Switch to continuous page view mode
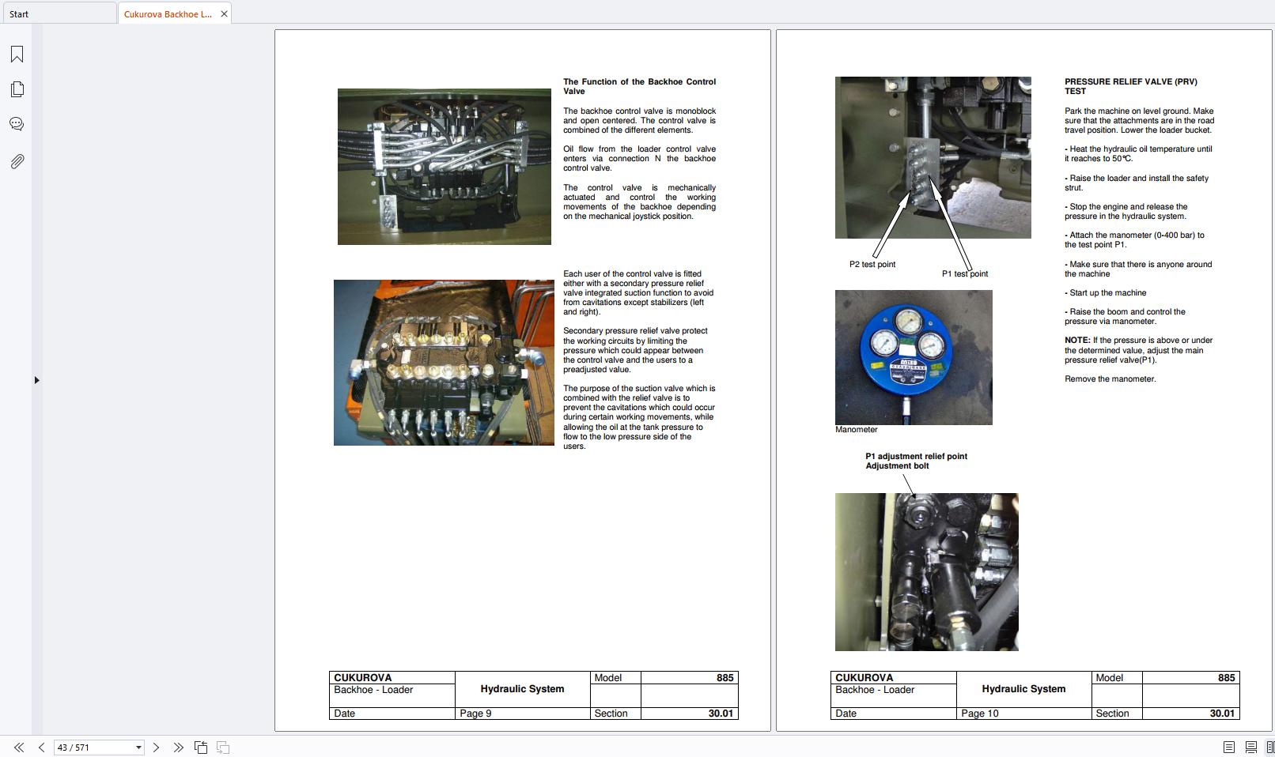The image size is (1275, 757). click(1251, 748)
